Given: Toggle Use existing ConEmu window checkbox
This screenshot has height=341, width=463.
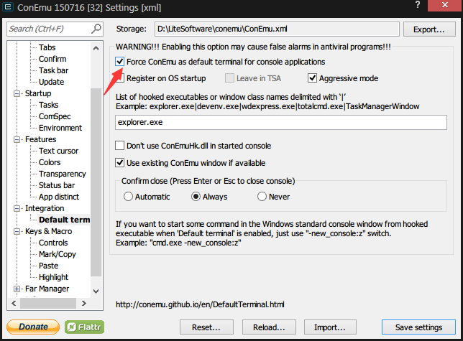Looking at the screenshot, I should [119, 163].
